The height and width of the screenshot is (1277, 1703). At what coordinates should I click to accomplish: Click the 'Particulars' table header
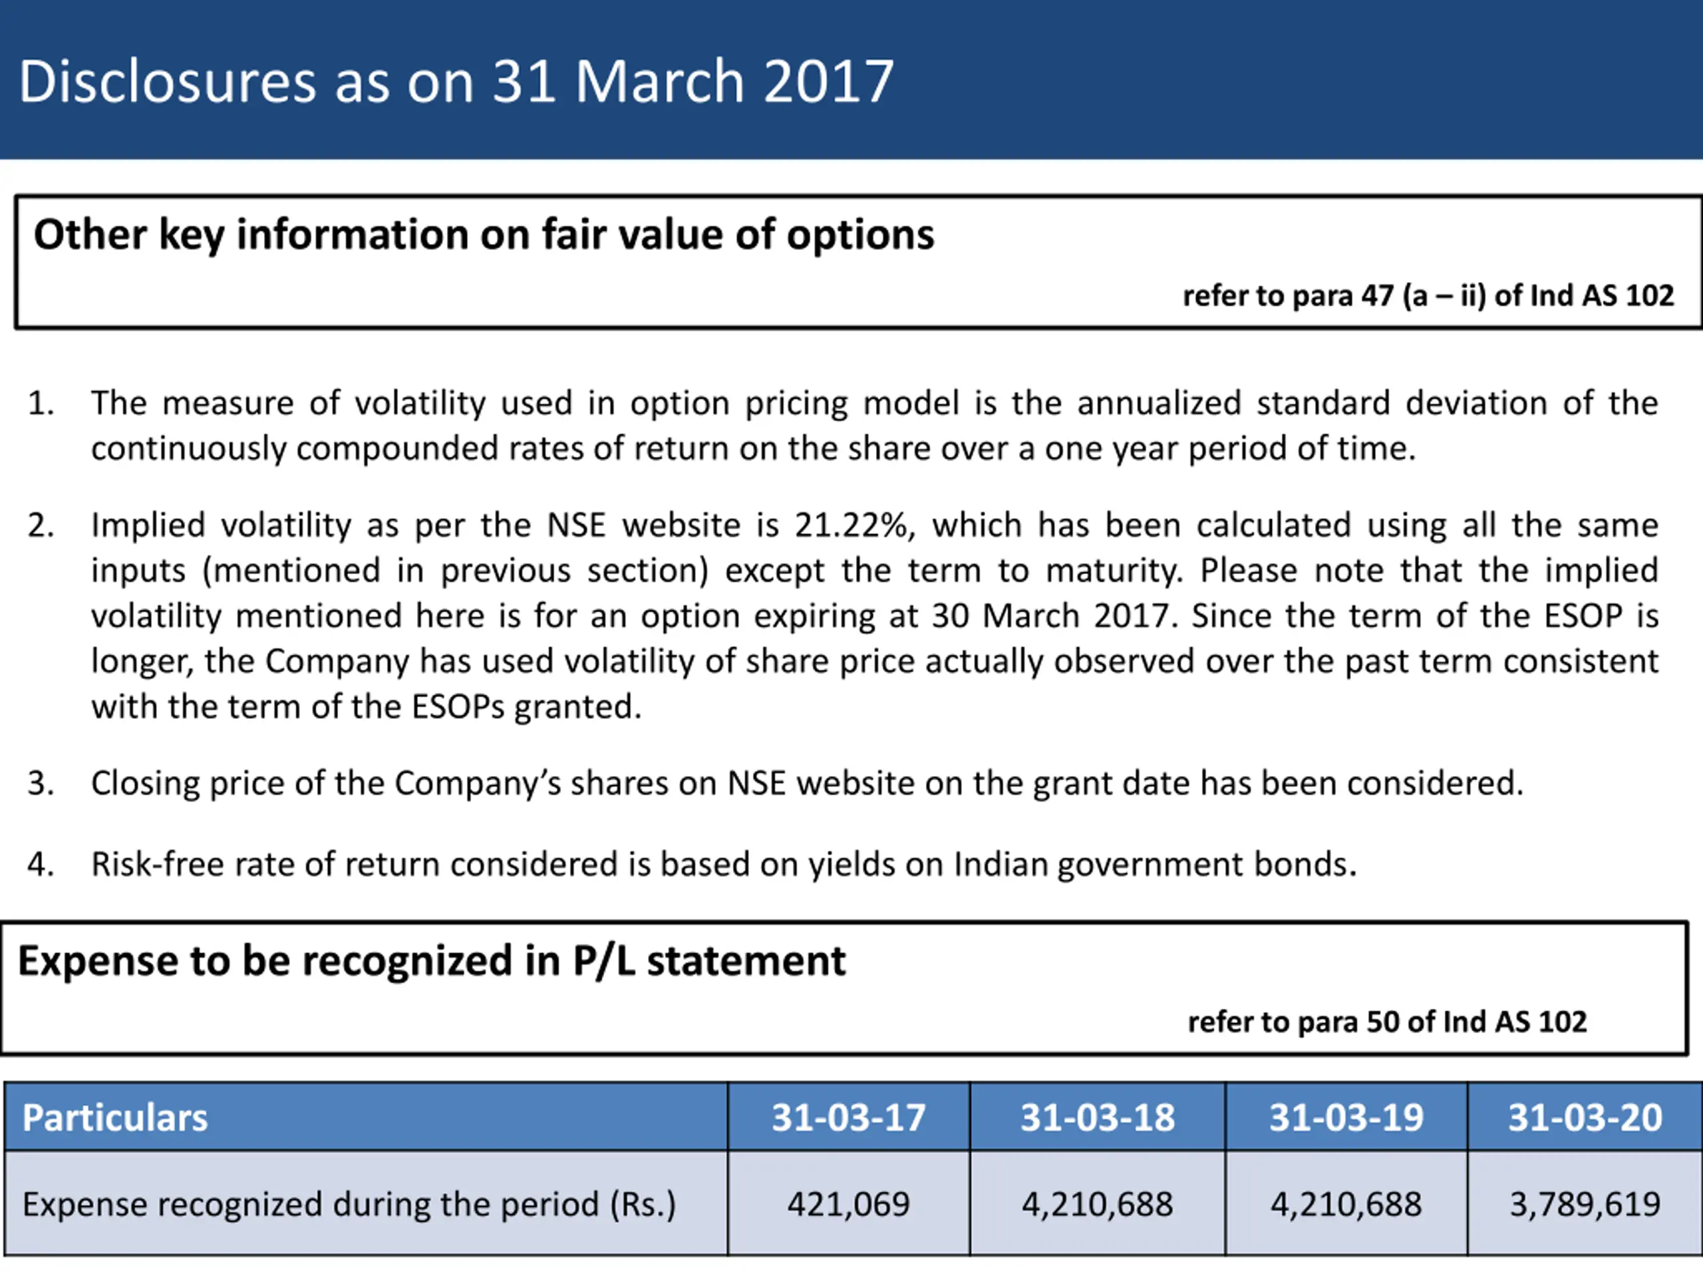click(116, 1117)
